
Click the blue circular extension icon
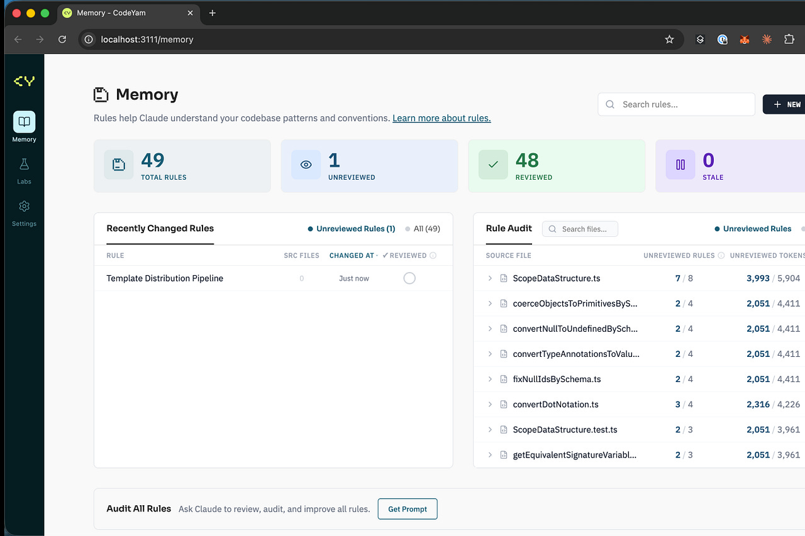pyautogui.click(x=723, y=39)
